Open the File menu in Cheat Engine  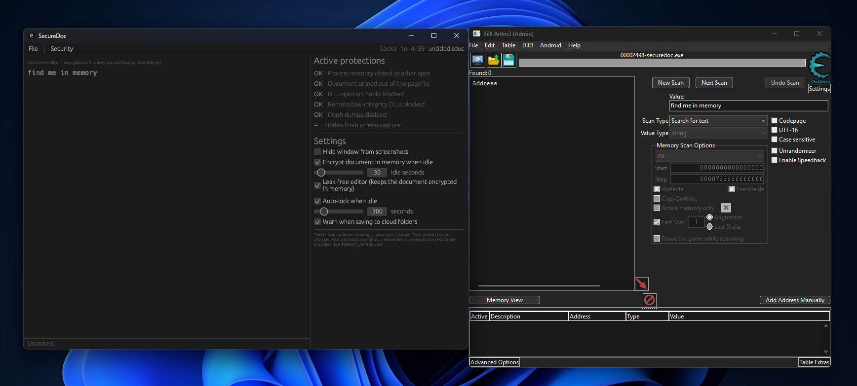[x=473, y=45]
